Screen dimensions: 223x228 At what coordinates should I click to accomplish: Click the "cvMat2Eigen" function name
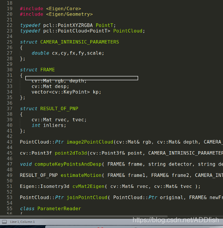[88, 186]
